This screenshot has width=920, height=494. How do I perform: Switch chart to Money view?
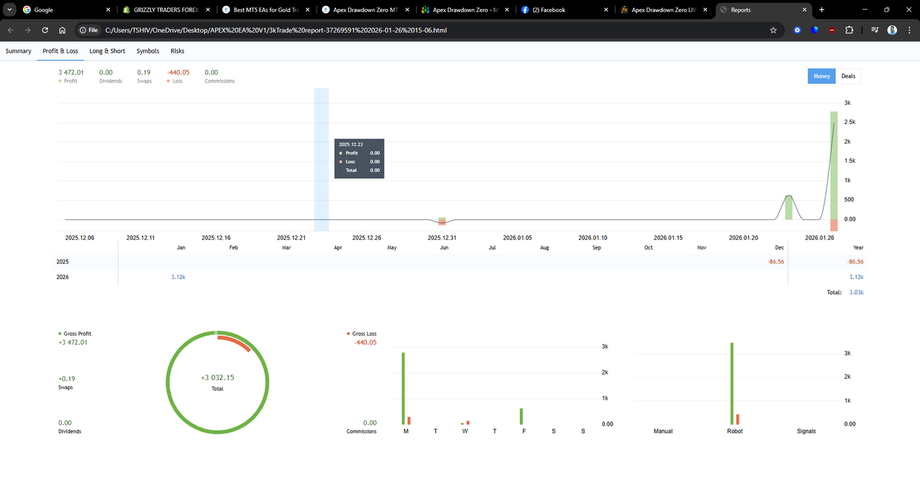click(821, 76)
